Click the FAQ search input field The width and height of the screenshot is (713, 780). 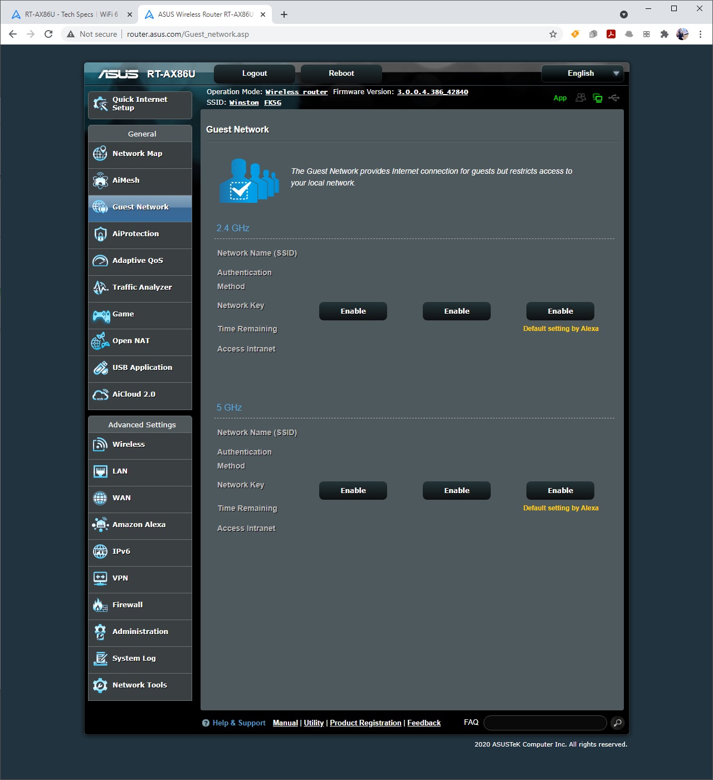545,723
